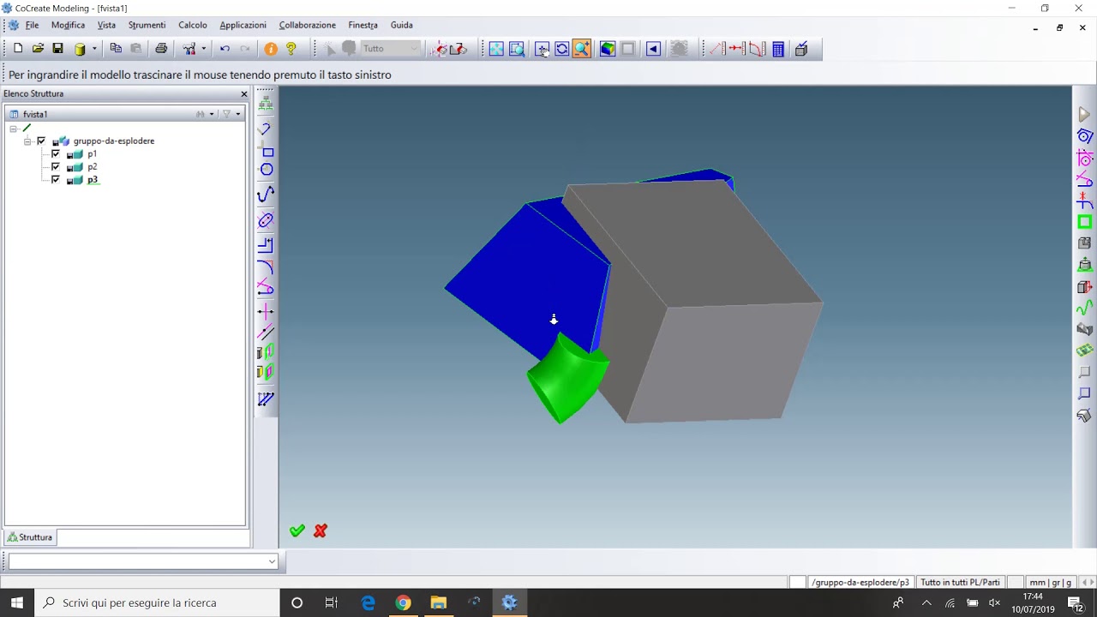Viewport: 1097px width, 617px height.
Task: Open File Explorer from the taskbar
Action: (438, 602)
